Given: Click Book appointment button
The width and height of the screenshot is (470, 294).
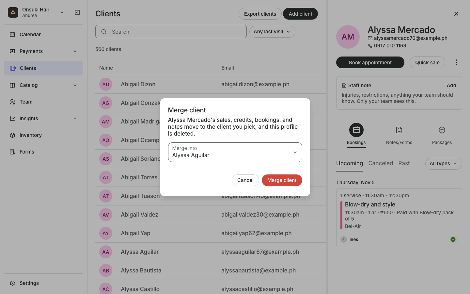Looking at the screenshot, I should (x=370, y=62).
